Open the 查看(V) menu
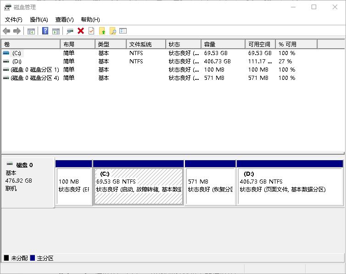 click(x=64, y=19)
